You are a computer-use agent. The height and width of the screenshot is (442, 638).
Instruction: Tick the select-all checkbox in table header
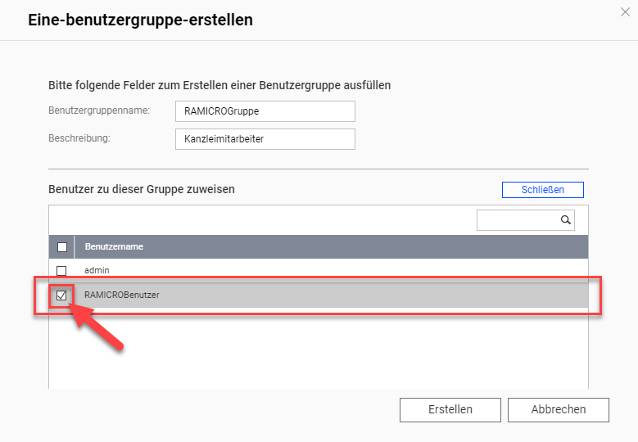point(62,247)
